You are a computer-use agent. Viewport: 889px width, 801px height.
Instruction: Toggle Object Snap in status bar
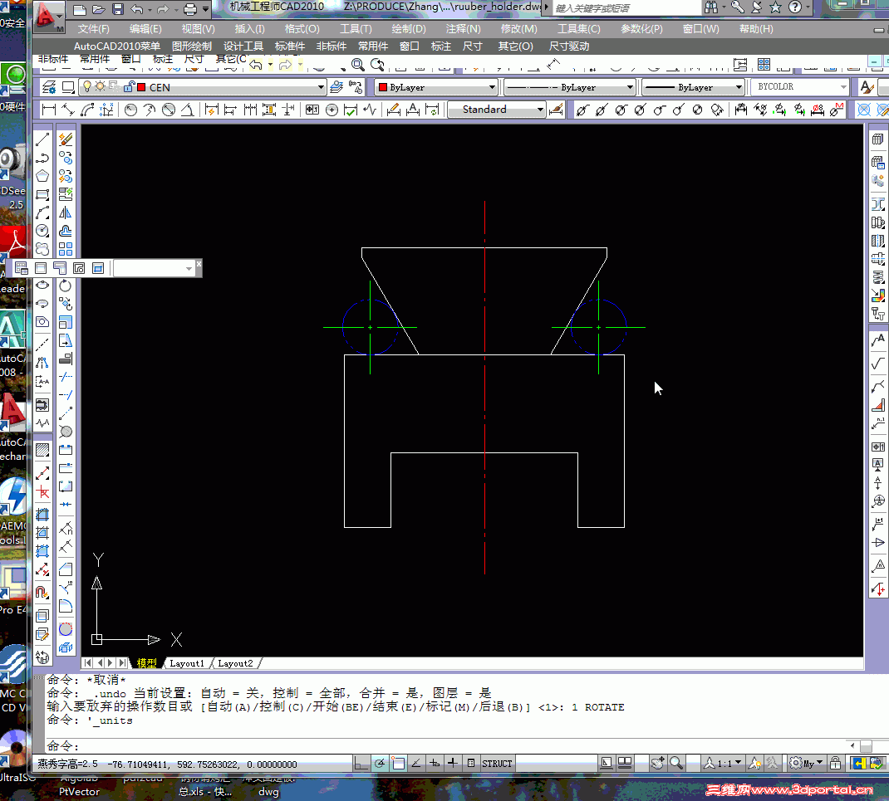point(398,764)
